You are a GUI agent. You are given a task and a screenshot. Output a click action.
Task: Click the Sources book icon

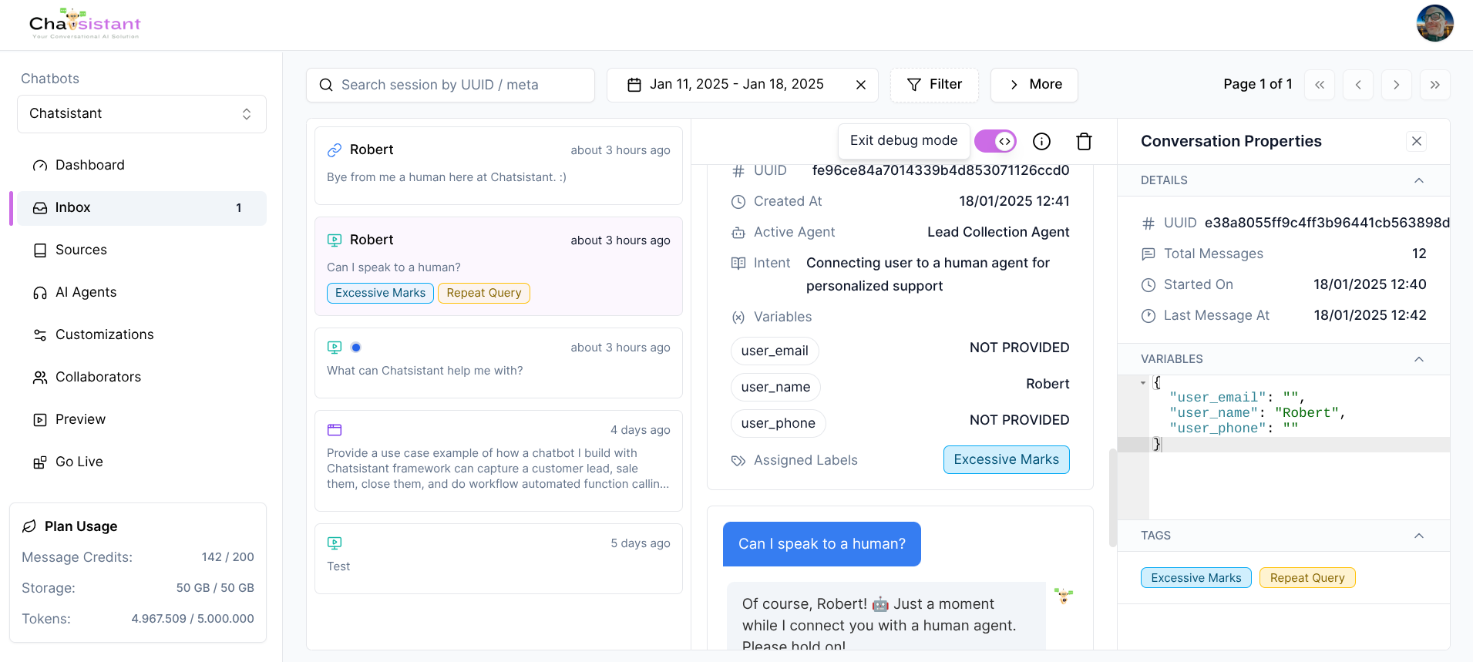(40, 250)
